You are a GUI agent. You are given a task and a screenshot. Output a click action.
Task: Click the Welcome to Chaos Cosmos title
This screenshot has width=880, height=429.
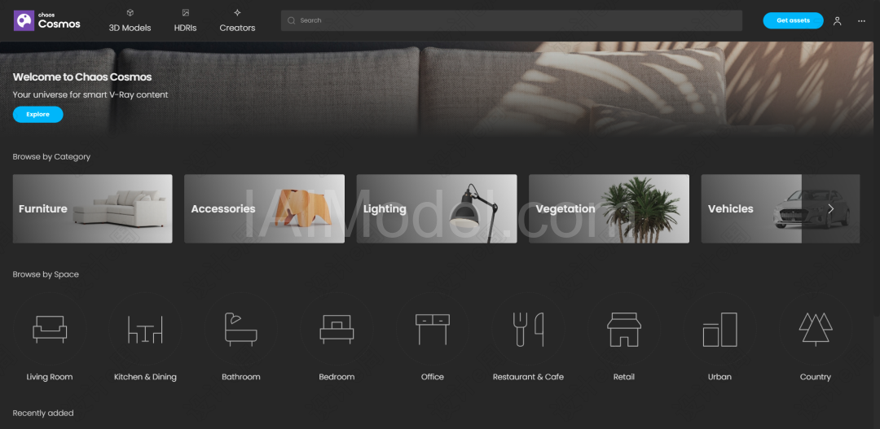(x=82, y=77)
